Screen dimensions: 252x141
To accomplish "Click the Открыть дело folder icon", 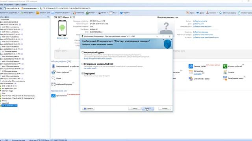I will coord(38,13).
